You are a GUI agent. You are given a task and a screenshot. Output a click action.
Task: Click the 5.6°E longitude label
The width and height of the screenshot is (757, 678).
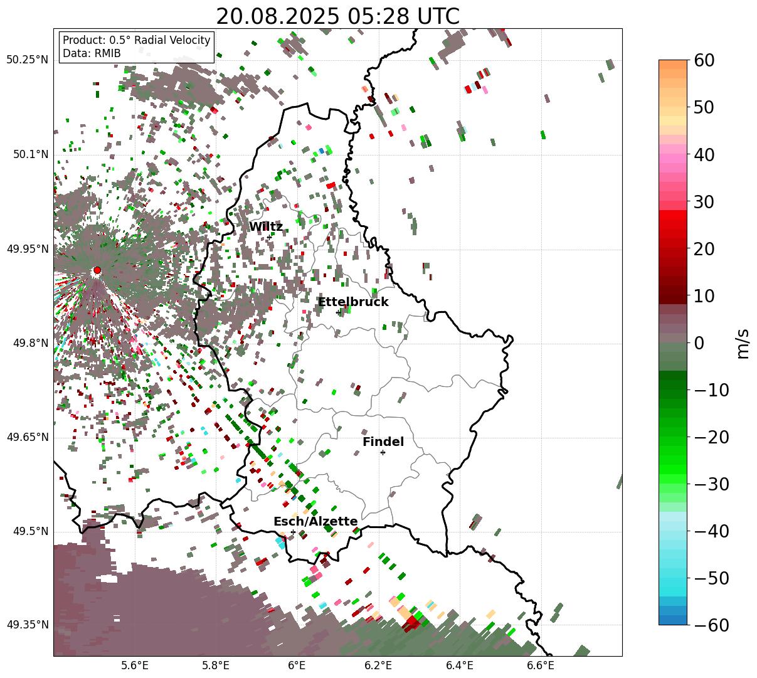click(135, 666)
